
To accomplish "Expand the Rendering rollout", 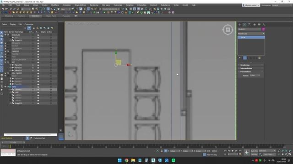I will (251, 65).
